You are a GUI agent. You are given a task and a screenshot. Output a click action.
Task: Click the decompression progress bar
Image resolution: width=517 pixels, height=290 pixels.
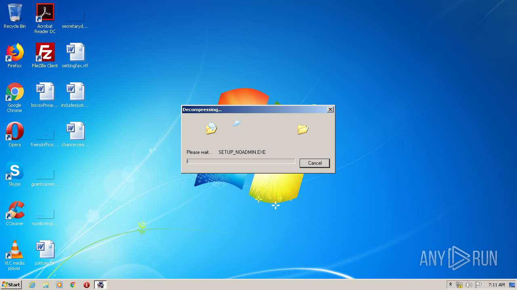241,162
